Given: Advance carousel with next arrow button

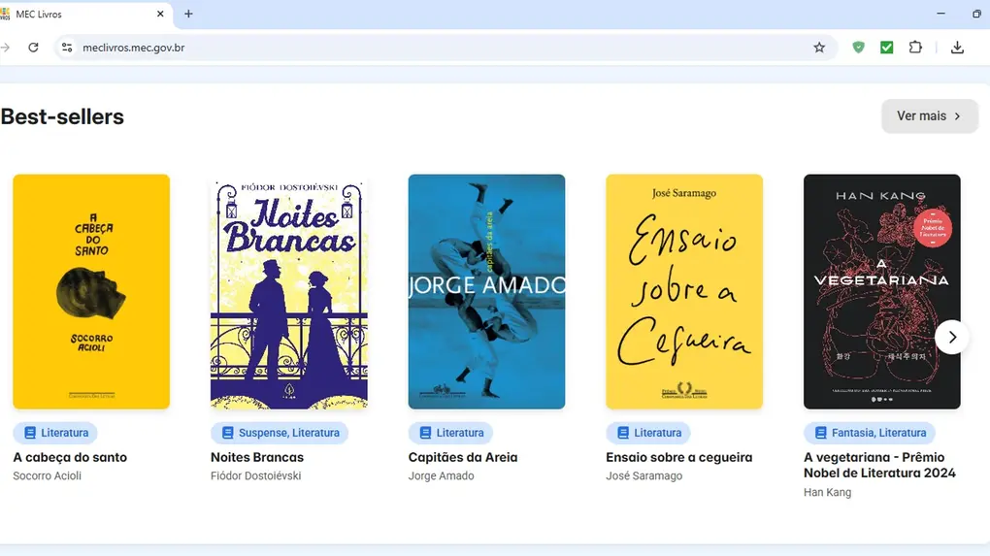Looking at the screenshot, I should (x=952, y=337).
